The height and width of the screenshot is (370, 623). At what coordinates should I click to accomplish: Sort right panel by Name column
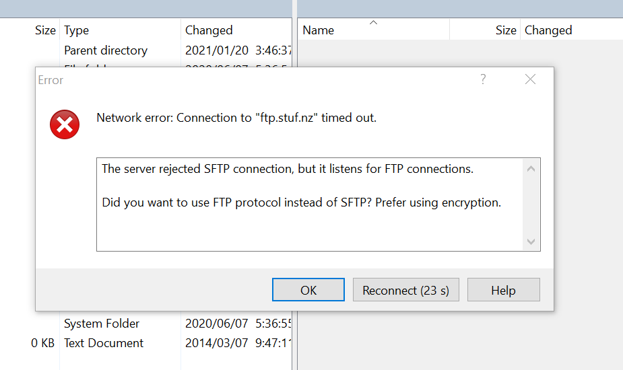[319, 30]
